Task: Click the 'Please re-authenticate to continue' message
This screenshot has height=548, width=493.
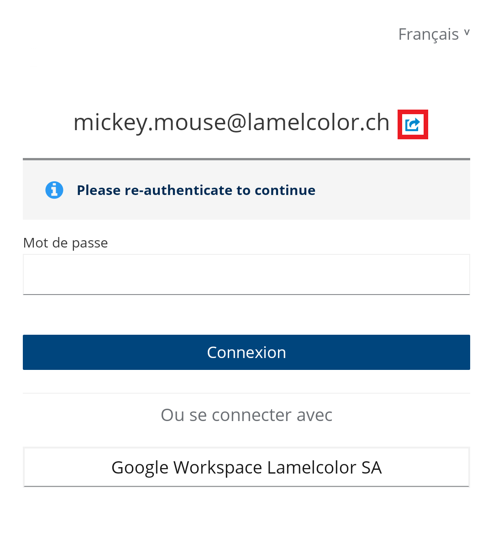Action: (x=196, y=190)
